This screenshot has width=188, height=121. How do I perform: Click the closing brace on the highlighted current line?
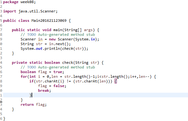pyautogui.click(x=31, y=95)
